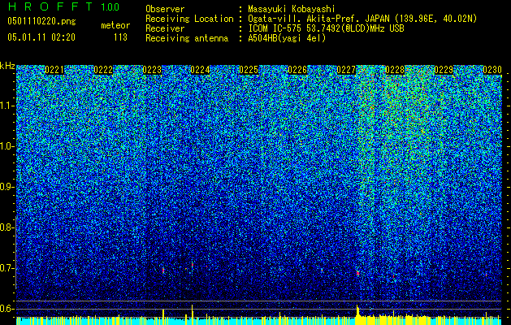Click the HROFFT 1.0.0 title text
Viewport: 511px width, 325px height.
click(63, 6)
